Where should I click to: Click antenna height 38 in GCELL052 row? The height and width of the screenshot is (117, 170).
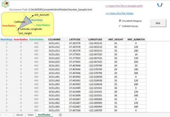point(116,92)
